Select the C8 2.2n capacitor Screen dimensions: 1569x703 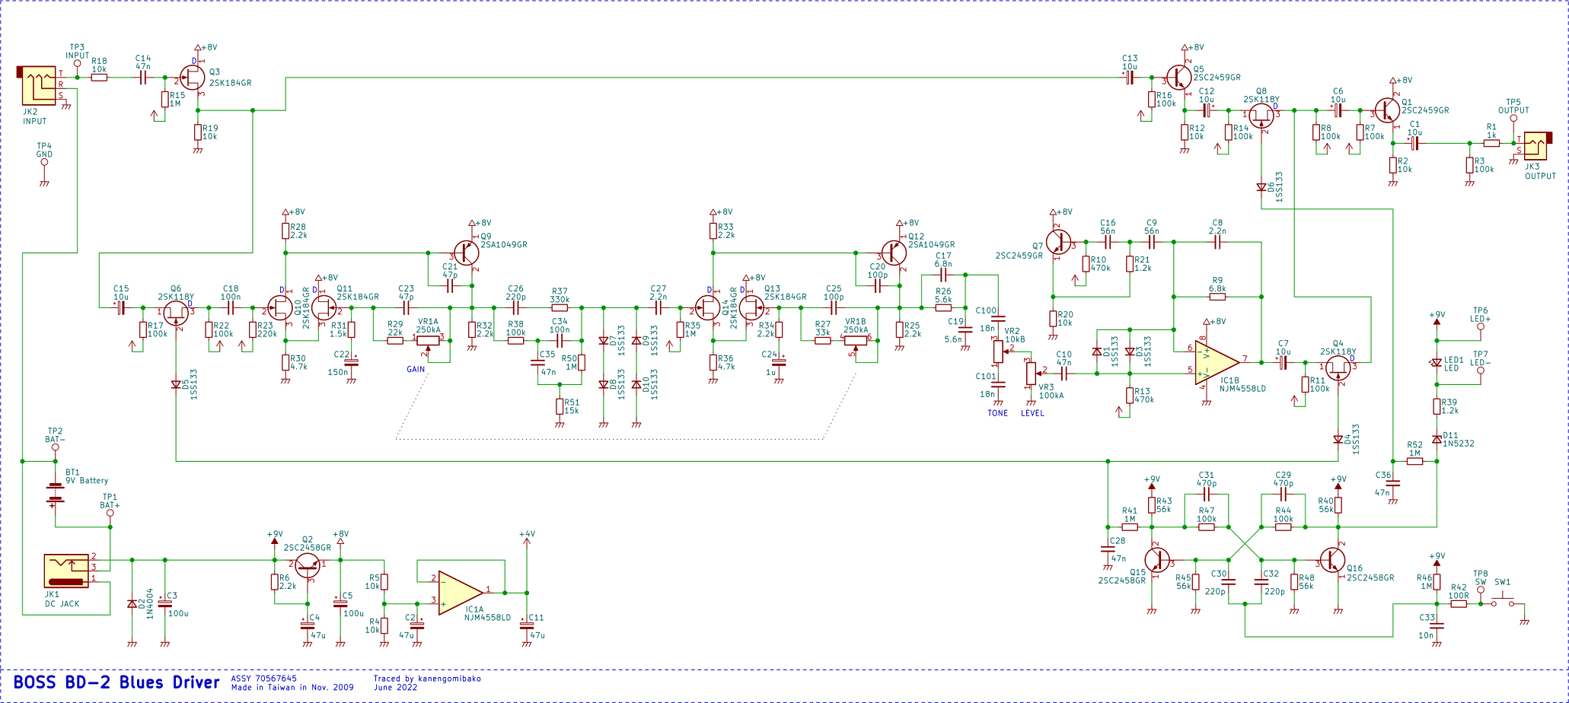(1217, 242)
